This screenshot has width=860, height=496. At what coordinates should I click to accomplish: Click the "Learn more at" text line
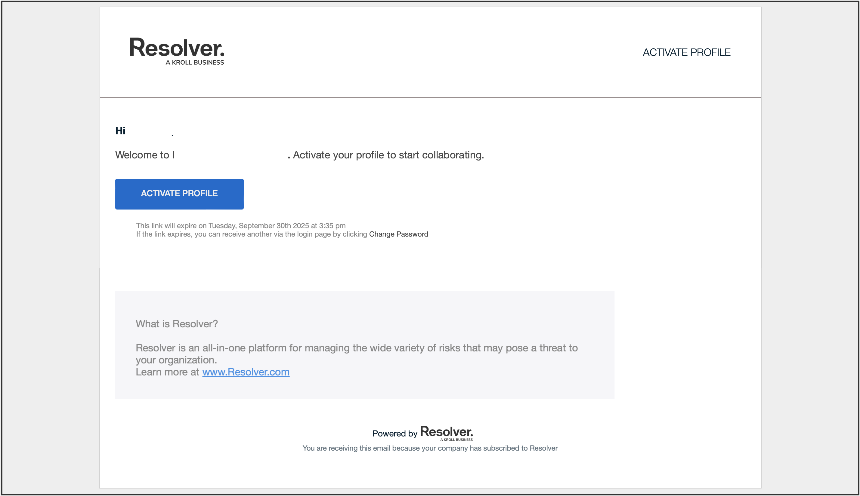(x=168, y=372)
